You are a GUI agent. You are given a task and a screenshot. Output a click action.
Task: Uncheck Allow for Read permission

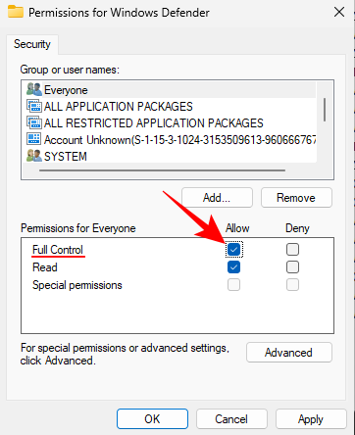point(233,267)
